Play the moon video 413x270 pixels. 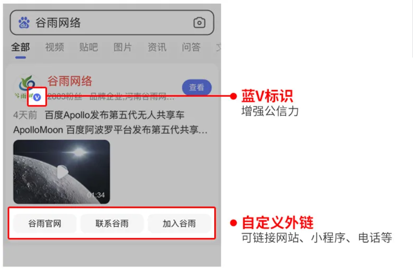tap(63, 172)
